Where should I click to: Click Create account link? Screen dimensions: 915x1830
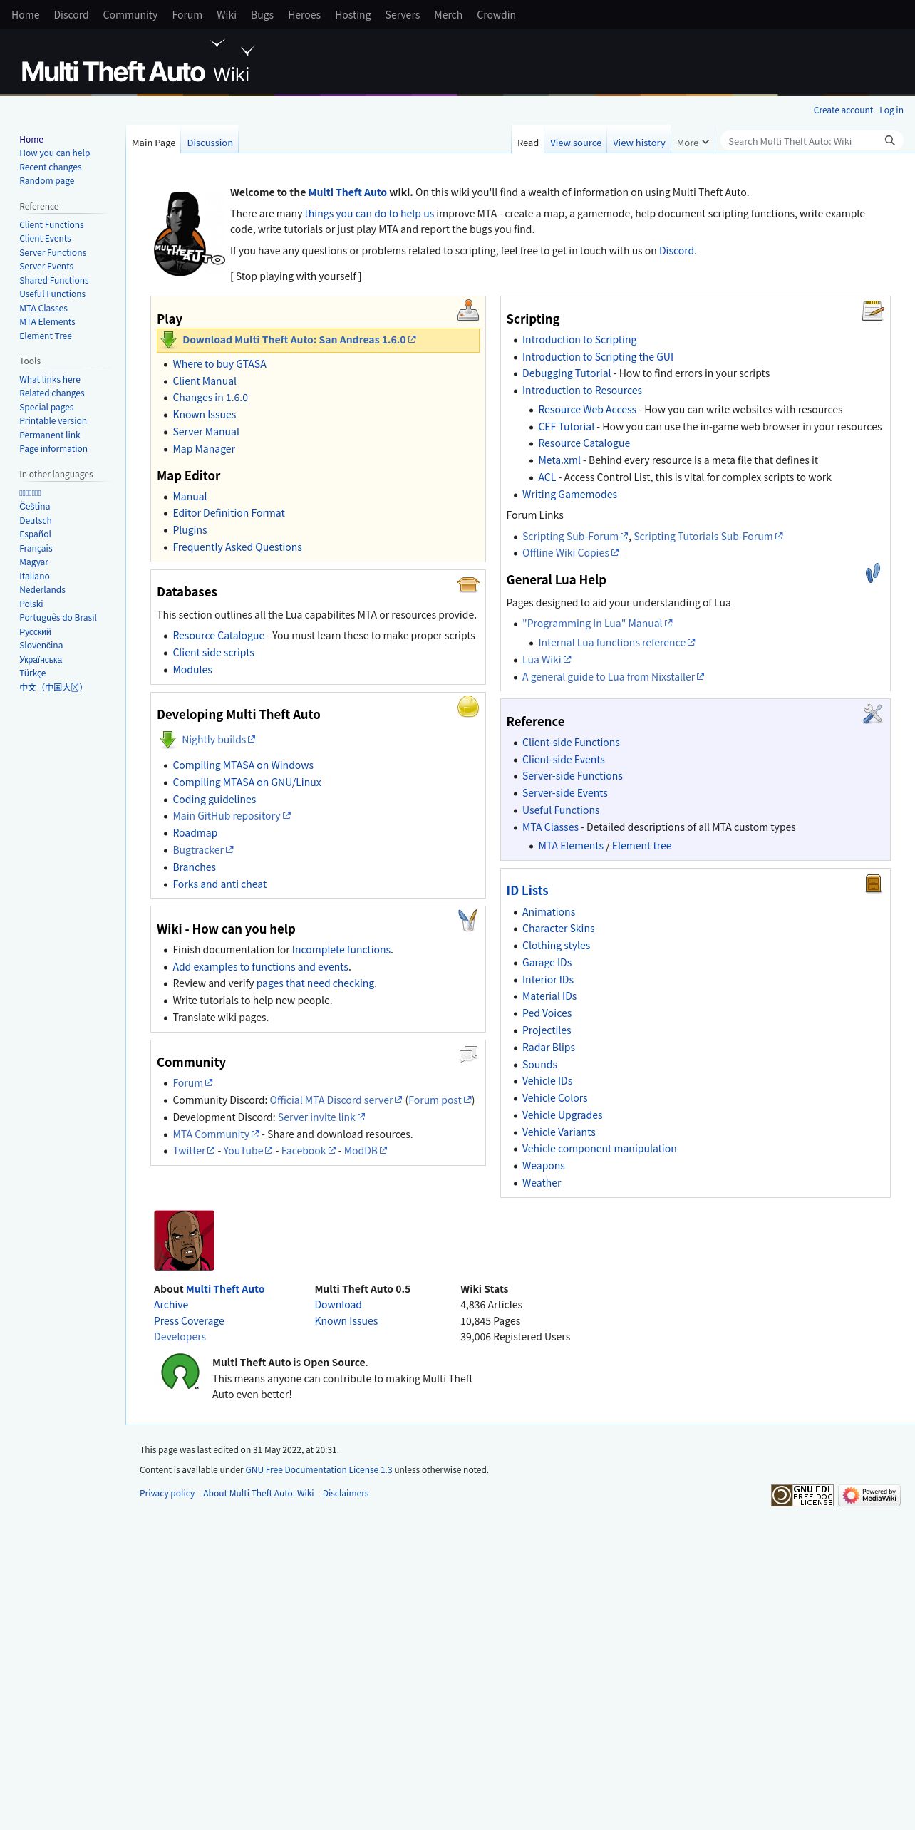coord(843,110)
